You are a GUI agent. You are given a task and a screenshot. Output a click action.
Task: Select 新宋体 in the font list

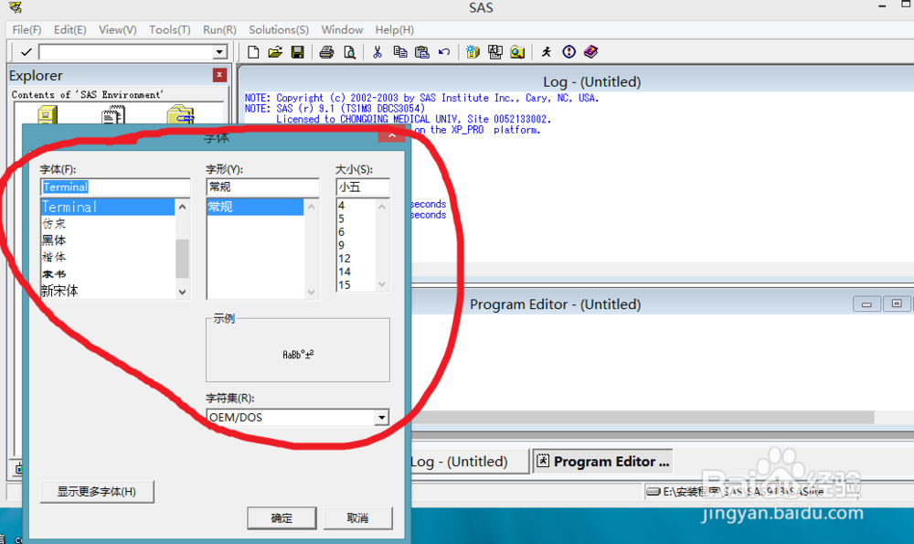(x=107, y=291)
